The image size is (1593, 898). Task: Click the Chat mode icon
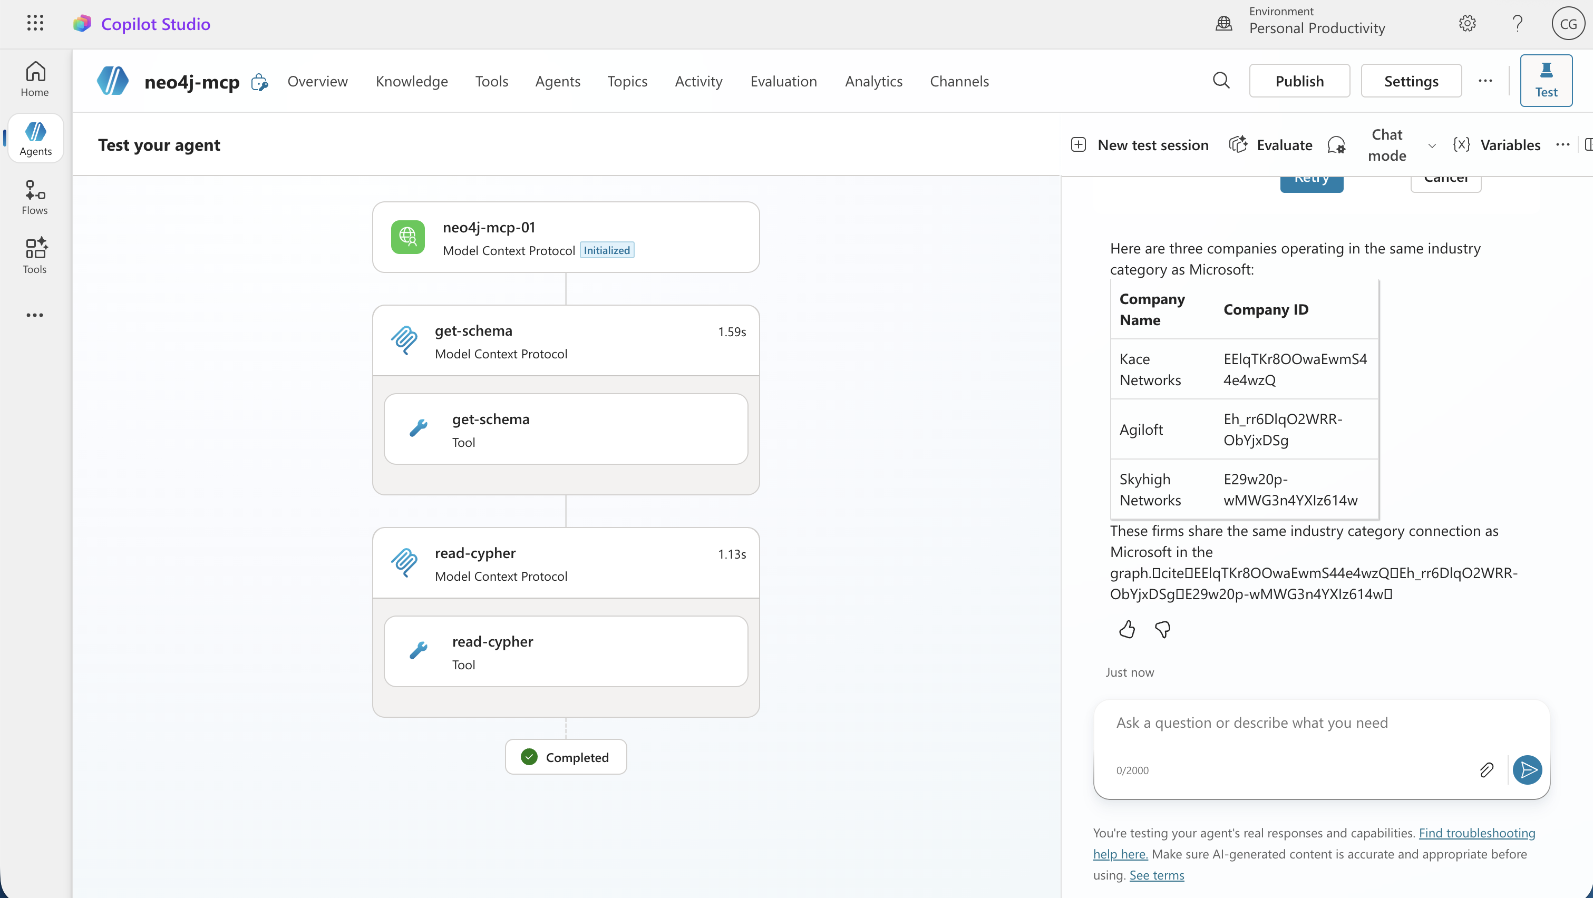tap(1336, 144)
